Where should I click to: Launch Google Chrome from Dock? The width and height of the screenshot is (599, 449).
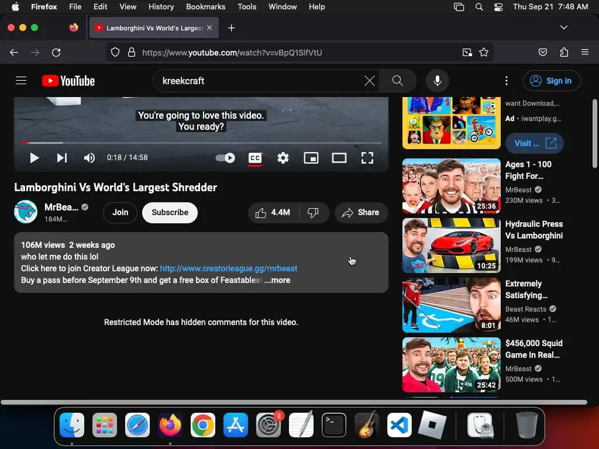click(203, 424)
